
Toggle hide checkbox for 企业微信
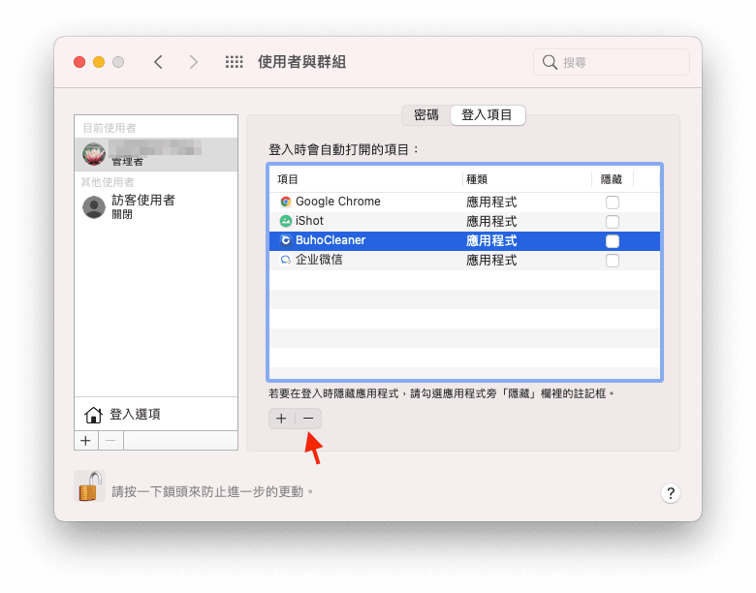[613, 261]
